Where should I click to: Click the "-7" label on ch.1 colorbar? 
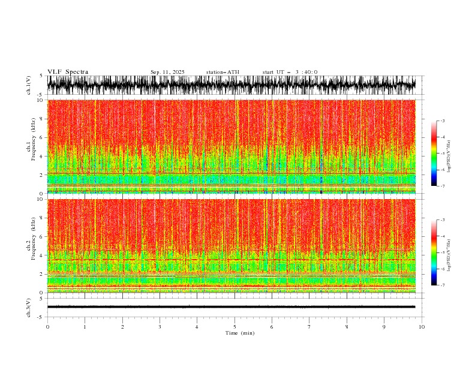pos(443,186)
